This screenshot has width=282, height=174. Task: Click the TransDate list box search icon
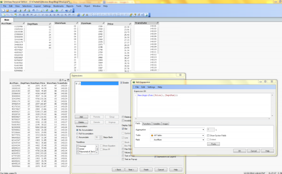[157, 23]
